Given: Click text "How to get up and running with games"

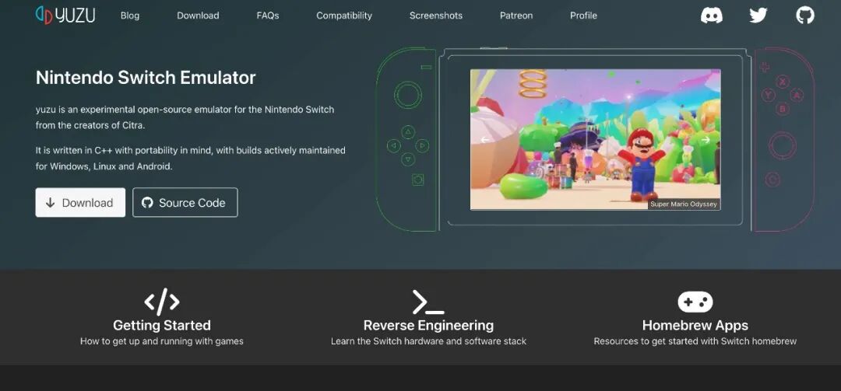Looking at the screenshot, I should pos(162,341).
